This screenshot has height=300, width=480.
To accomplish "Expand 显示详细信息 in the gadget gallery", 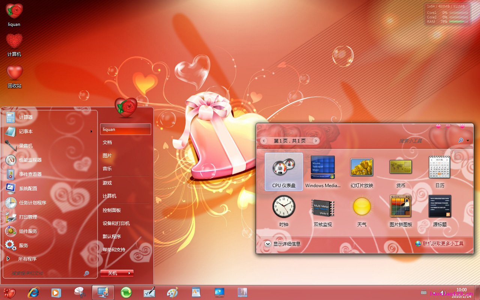I will (x=268, y=244).
